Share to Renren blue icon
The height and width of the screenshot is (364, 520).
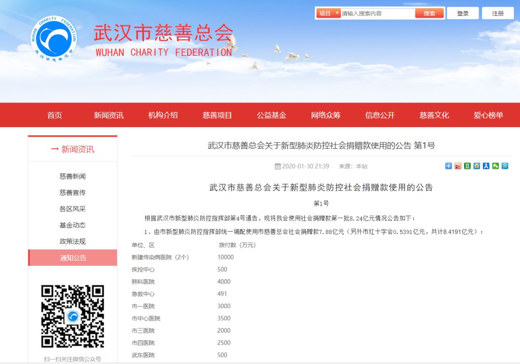486,166
